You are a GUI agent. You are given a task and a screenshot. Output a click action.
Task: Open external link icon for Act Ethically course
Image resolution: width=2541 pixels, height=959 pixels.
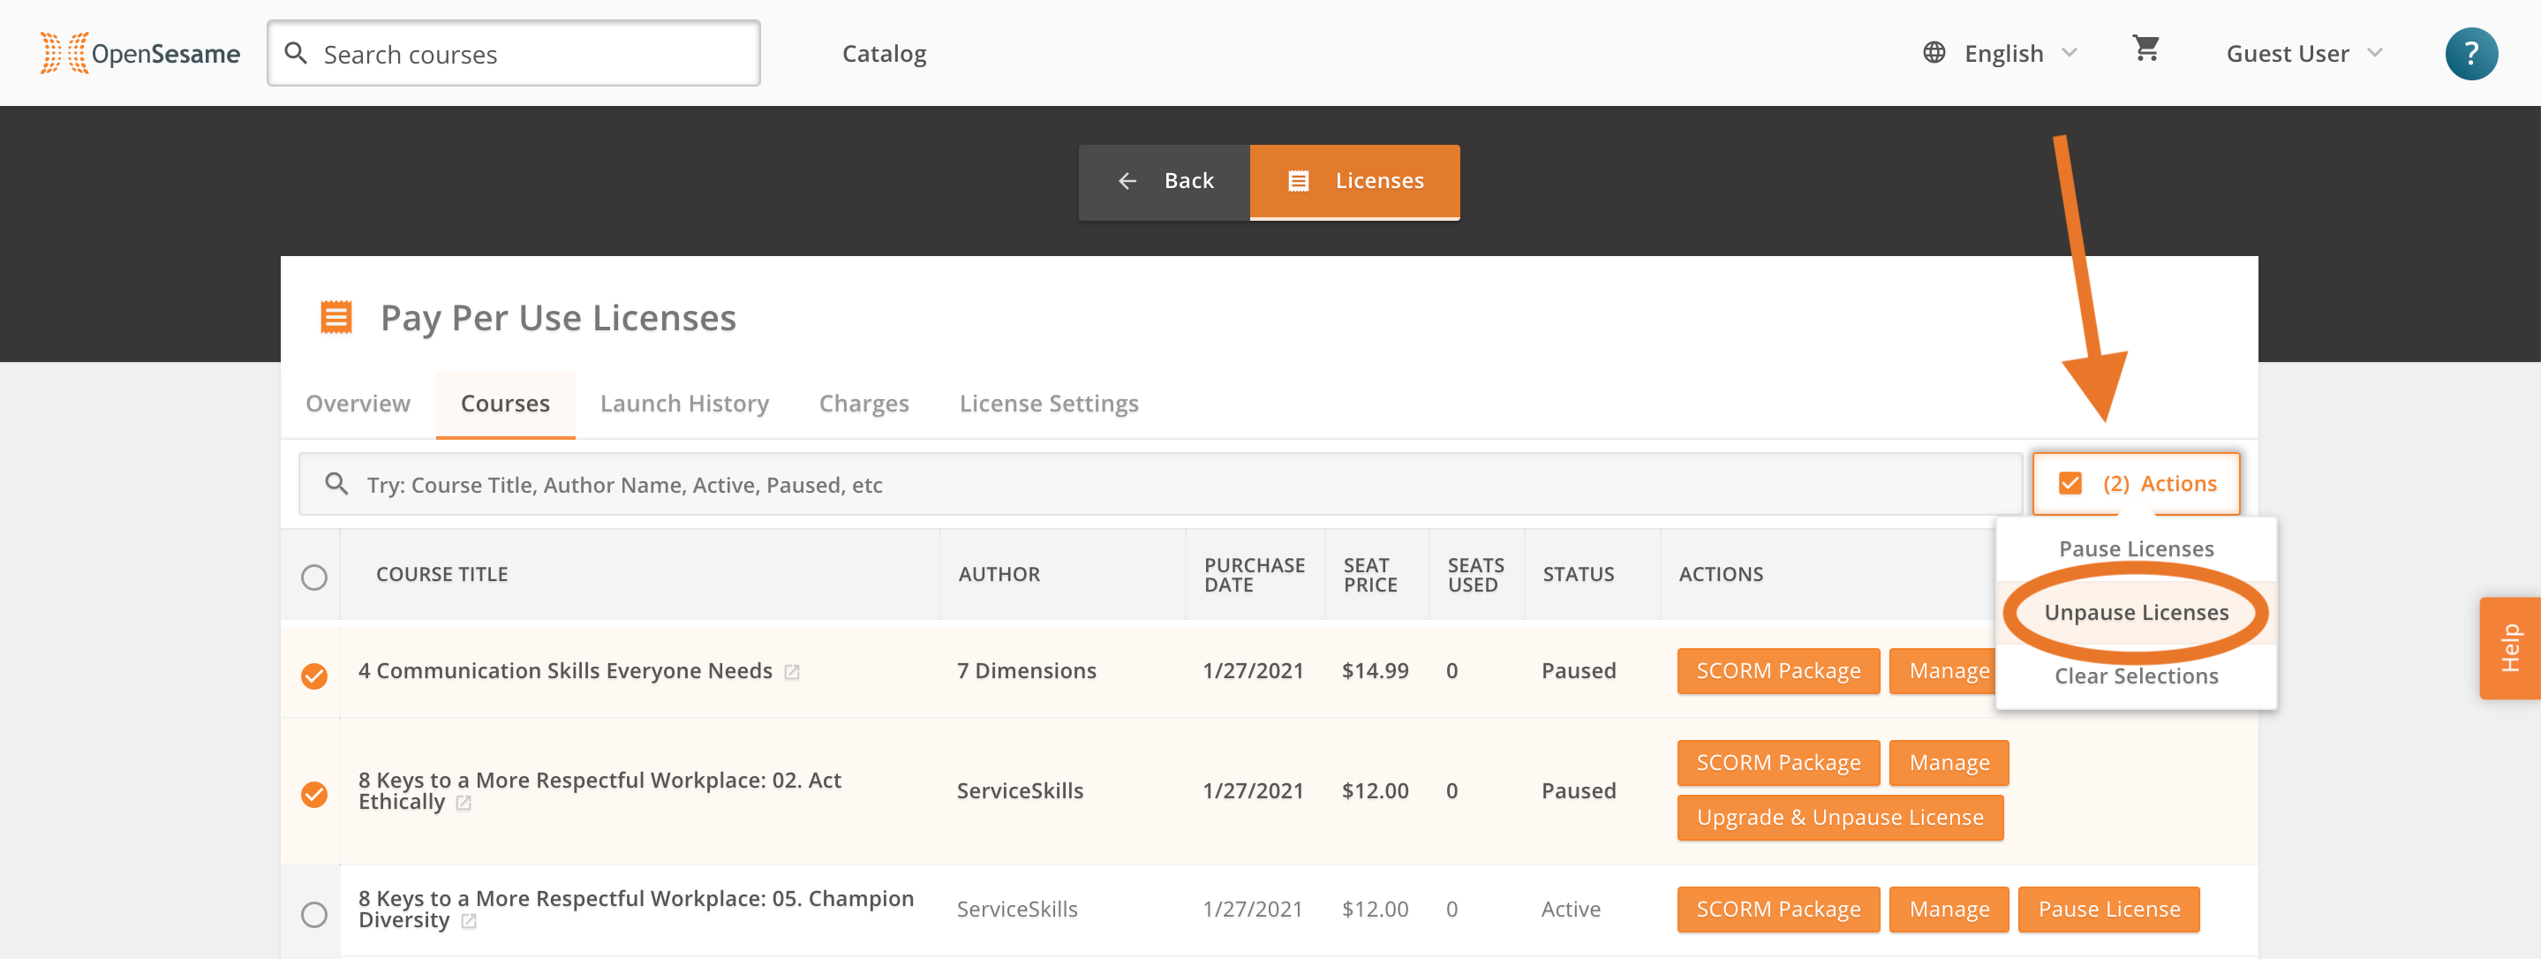[x=463, y=803]
